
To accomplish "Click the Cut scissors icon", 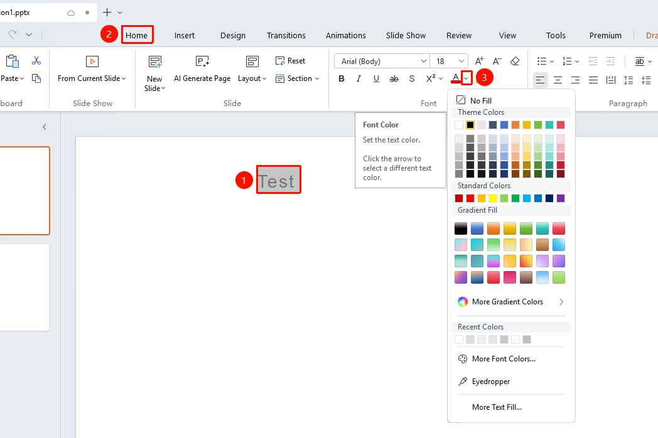I will [x=36, y=61].
